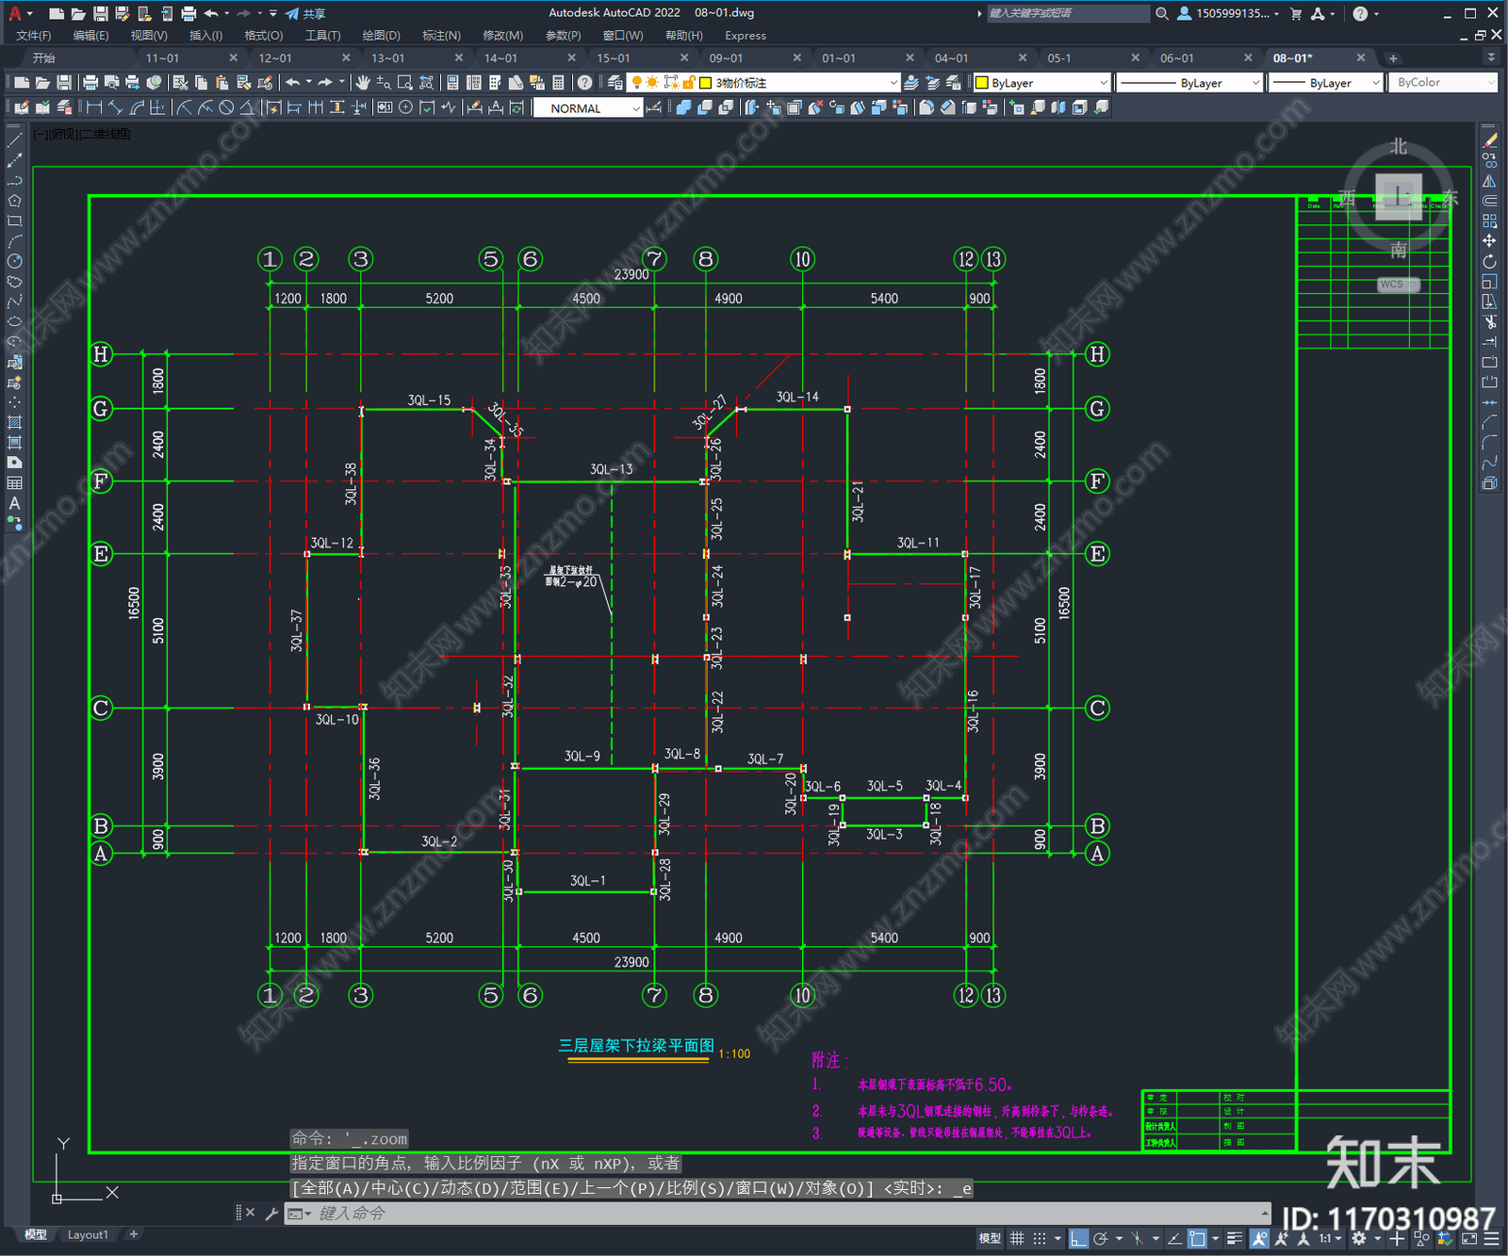Screen dimensions: 1508x1256
Task: Click the Plot printer icon in the title bar
Action: point(188,13)
